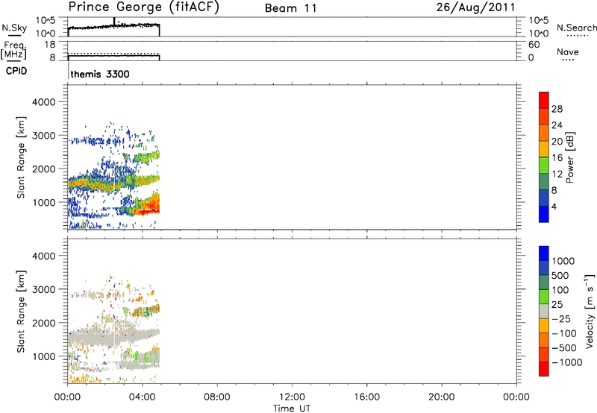This screenshot has width=597, height=413.
Task: Click the noise trace in the N.Sky panel
Action: (114, 26)
